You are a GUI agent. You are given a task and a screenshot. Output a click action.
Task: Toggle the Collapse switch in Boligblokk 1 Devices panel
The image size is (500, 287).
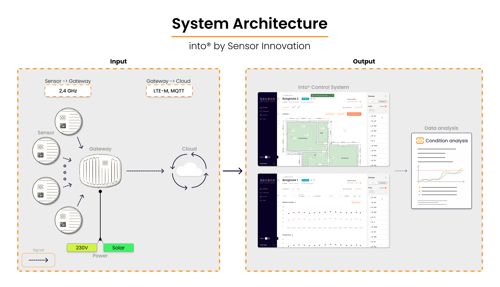(386, 188)
